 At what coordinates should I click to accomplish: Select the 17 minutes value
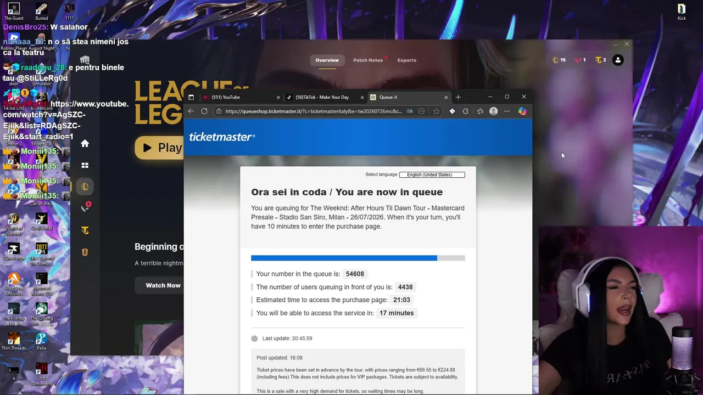pyautogui.click(x=397, y=313)
